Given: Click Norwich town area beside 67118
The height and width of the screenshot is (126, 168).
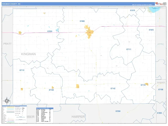Looking at the screenshot, I should 147,84.
